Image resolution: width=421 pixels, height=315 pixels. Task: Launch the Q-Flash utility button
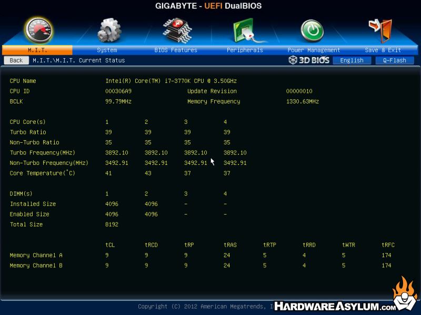[x=394, y=60]
